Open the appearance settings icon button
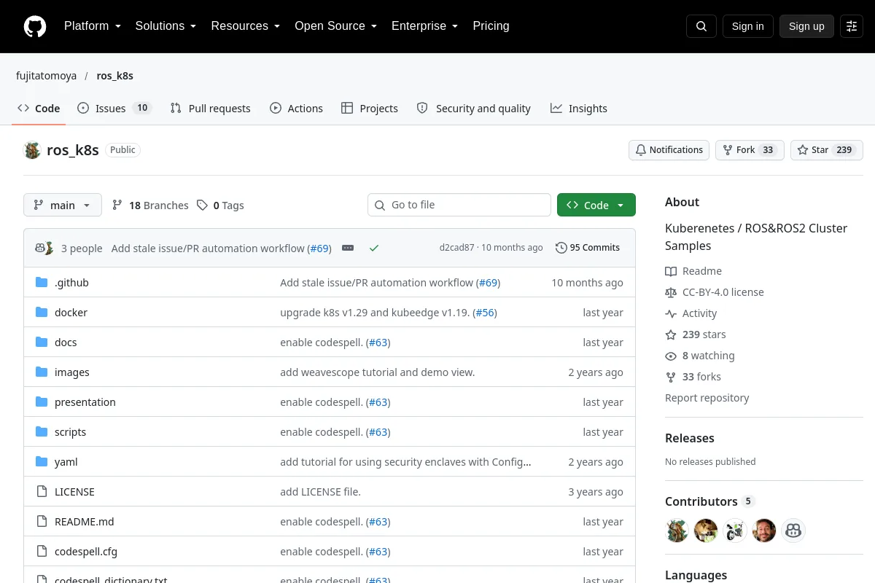This screenshot has width=875, height=583. click(852, 26)
